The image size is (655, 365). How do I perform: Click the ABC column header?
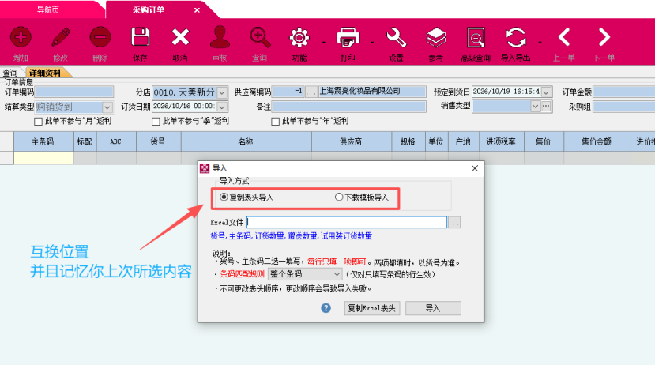pos(116,141)
